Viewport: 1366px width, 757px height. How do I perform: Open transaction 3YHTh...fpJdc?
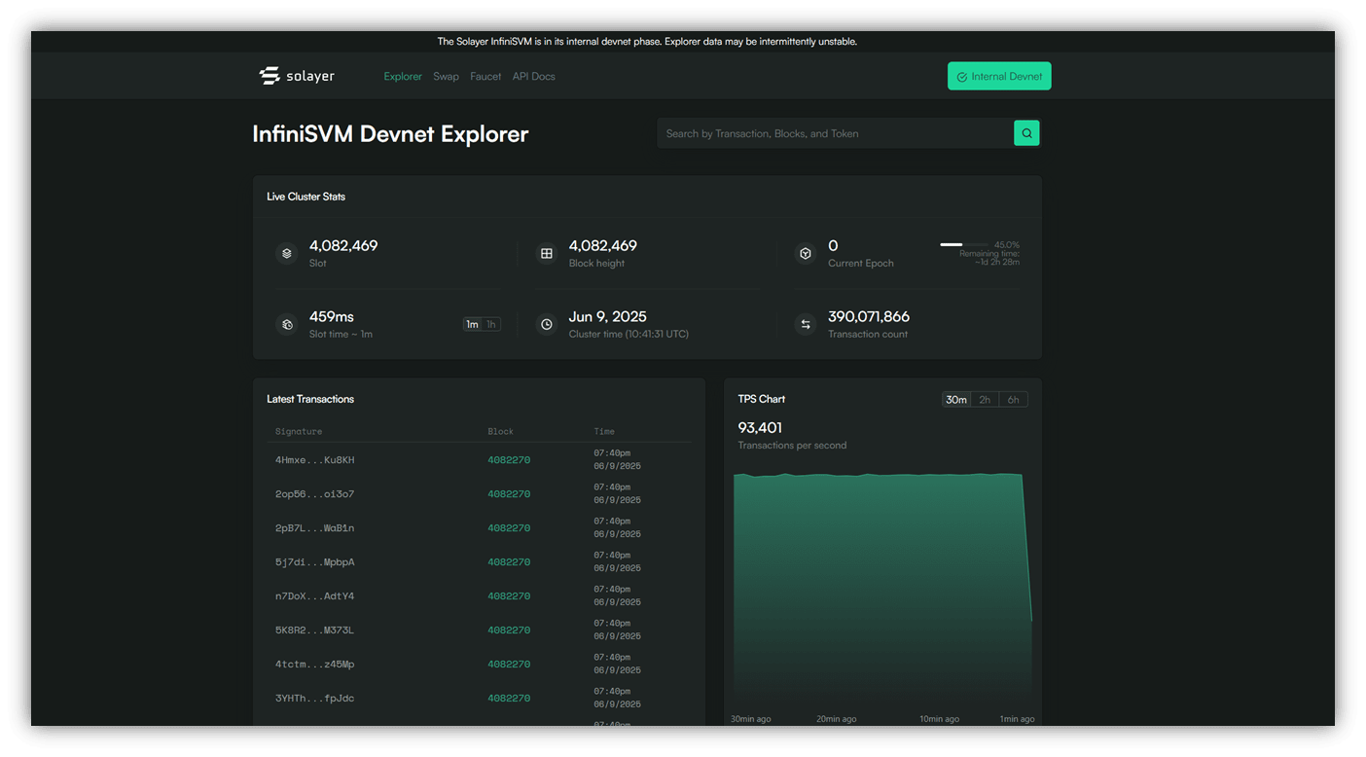point(314,699)
